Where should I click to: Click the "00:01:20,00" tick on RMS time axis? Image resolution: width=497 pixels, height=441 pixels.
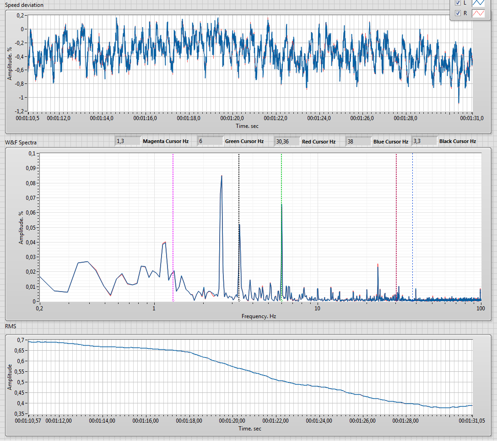(232, 421)
